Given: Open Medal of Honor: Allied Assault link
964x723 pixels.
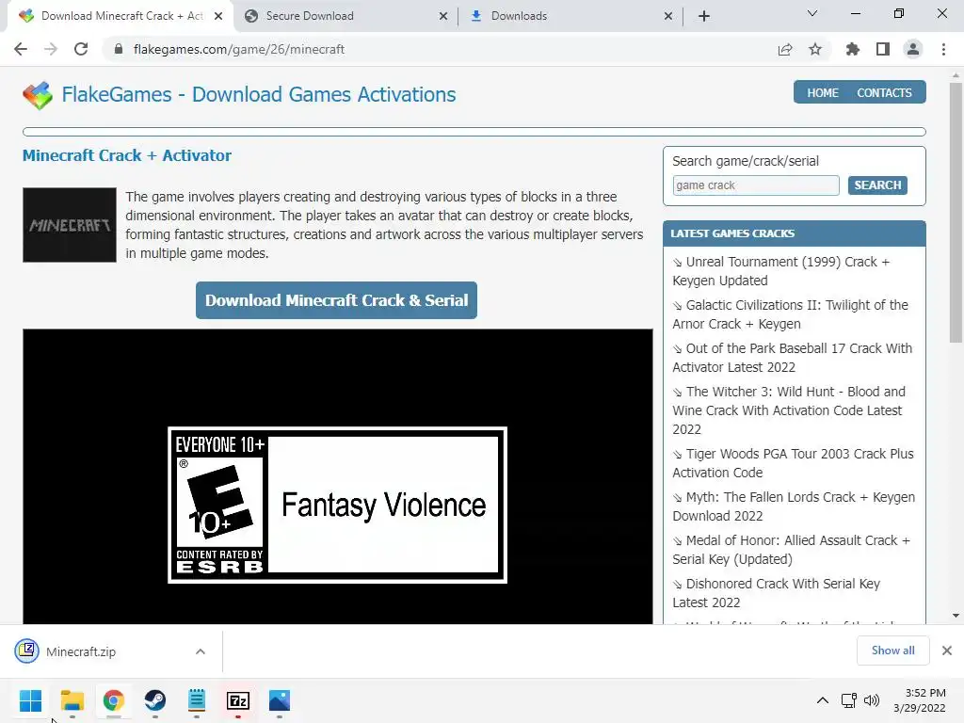Looking at the screenshot, I should coord(791,550).
